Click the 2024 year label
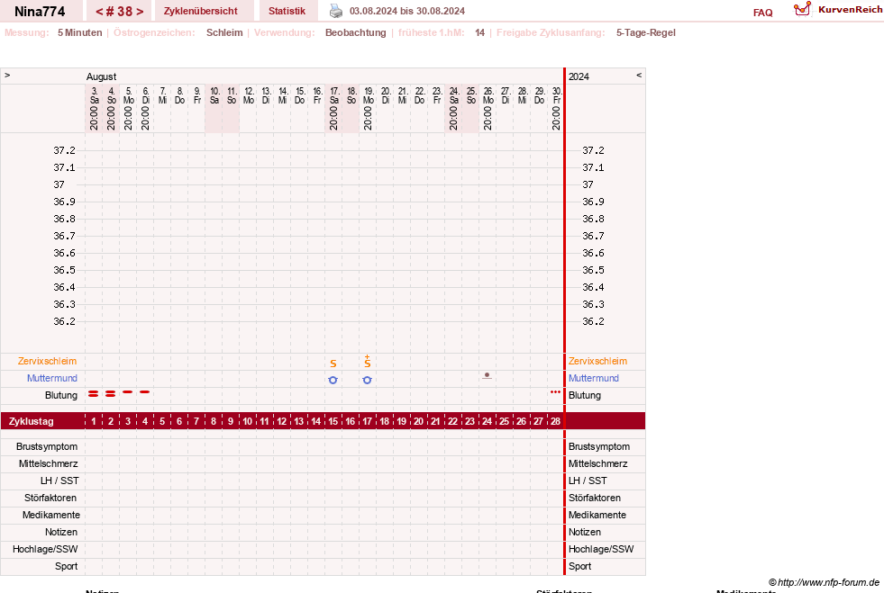The height and width of the screenshot is (593, 884). click(x=579, y=76)
